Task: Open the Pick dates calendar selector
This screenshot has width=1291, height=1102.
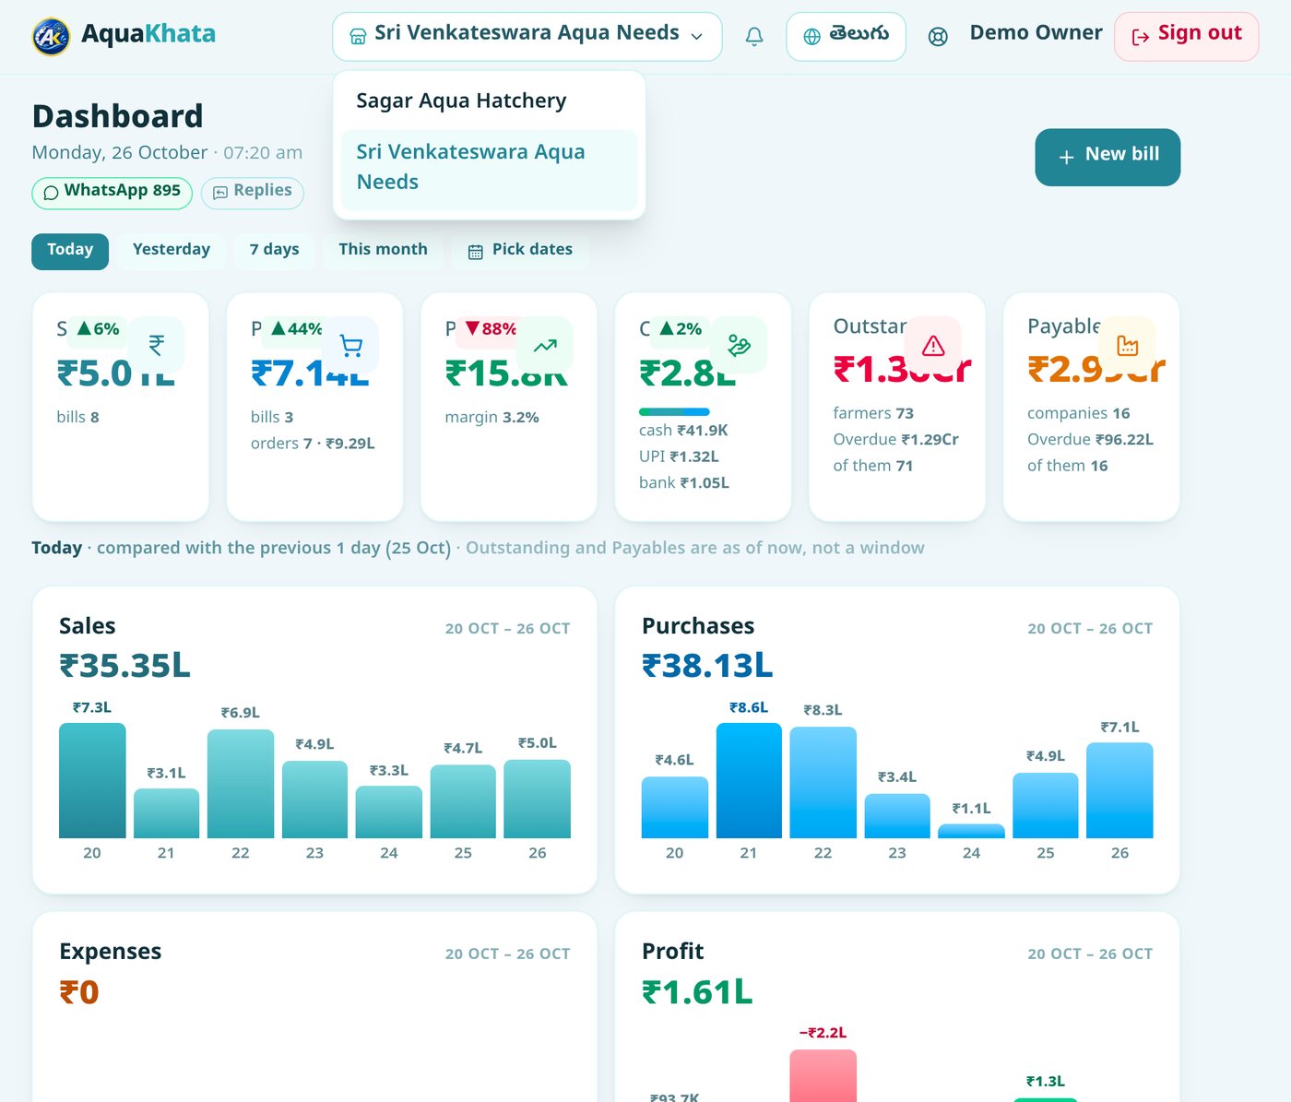Action: coord(520,251)
